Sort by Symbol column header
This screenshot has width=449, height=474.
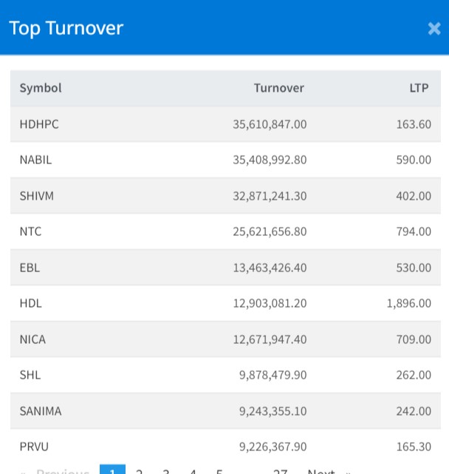[x=41, y=88]
